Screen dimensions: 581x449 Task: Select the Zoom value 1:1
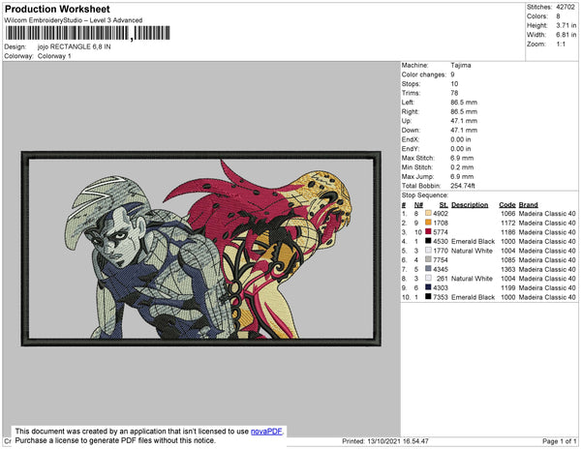(x=561, y=45)
